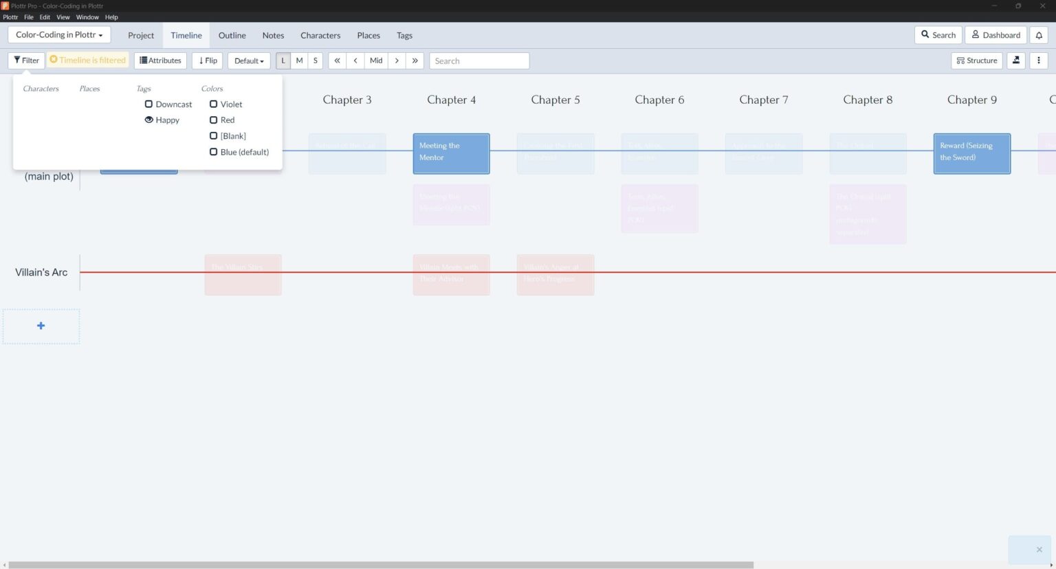Viewport: 1056px width, 569px height.
Task: Enable the Violet color filter
Action: tap(214, 104)
